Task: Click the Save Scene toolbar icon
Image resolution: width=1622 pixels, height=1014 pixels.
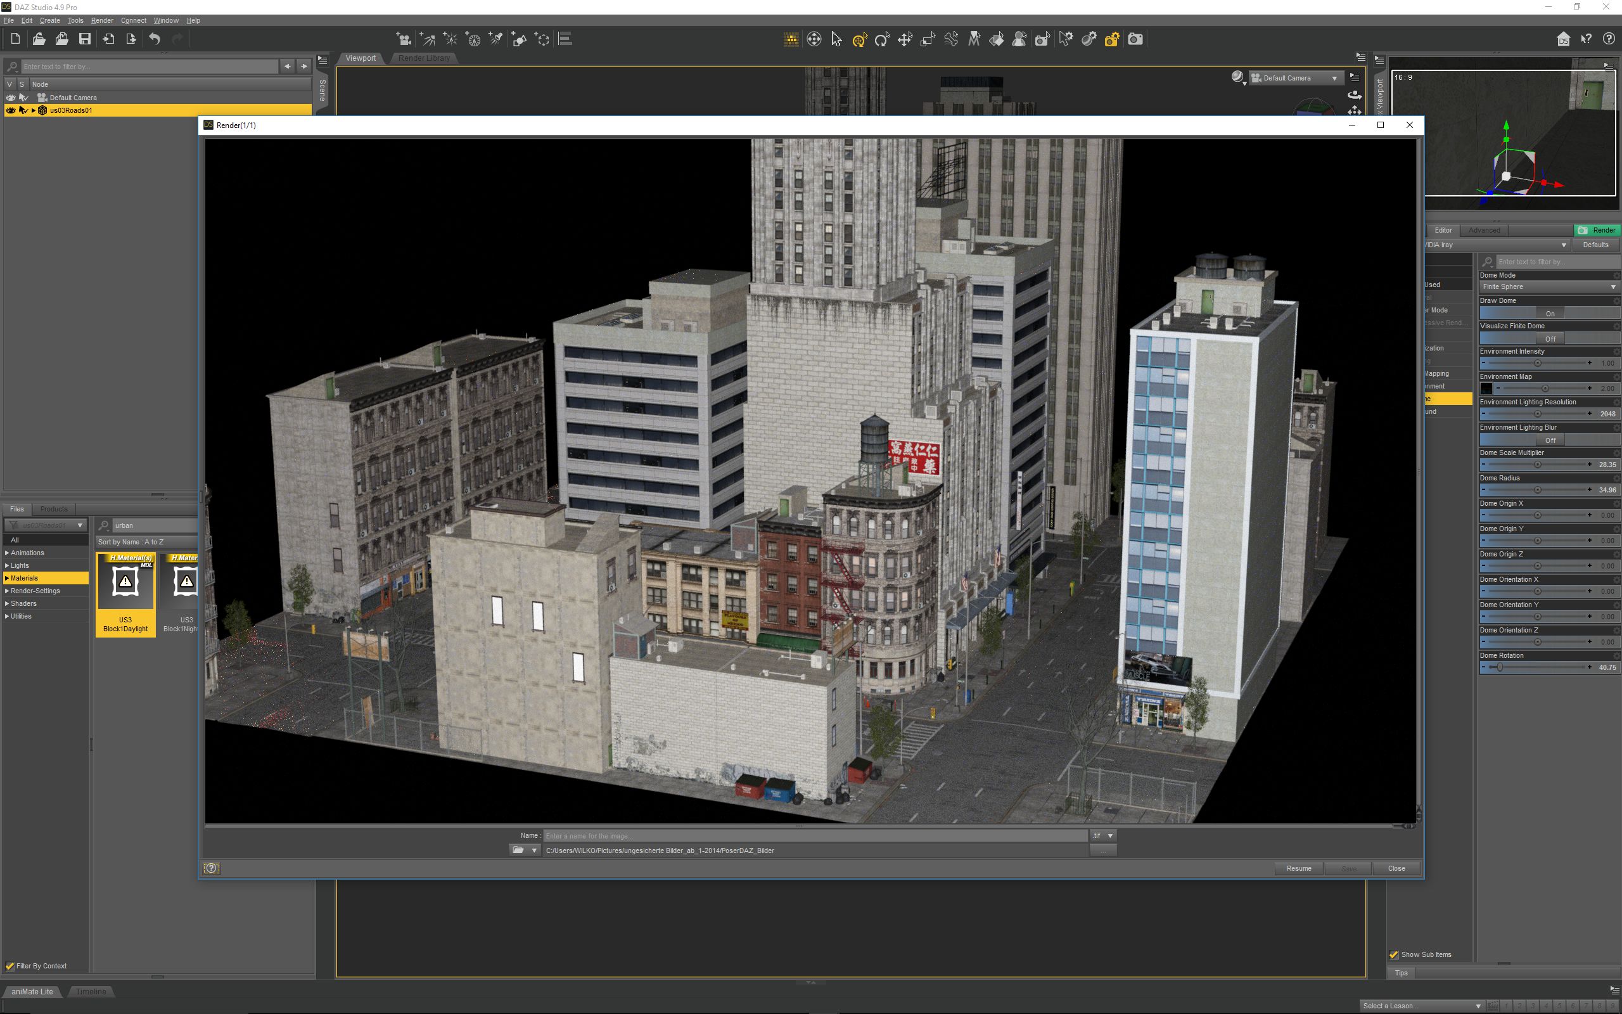Action: pos(84,39)
